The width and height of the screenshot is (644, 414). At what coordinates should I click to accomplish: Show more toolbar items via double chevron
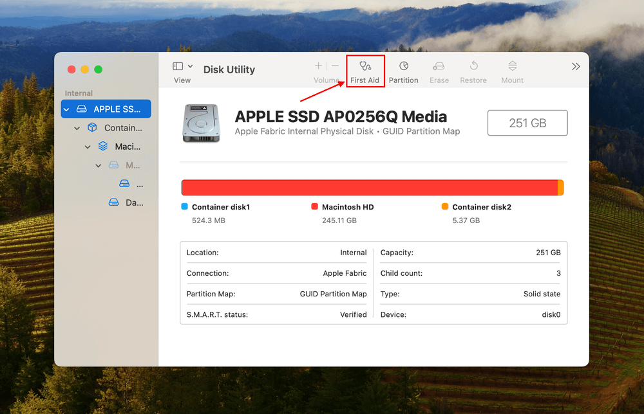point(576,67)
